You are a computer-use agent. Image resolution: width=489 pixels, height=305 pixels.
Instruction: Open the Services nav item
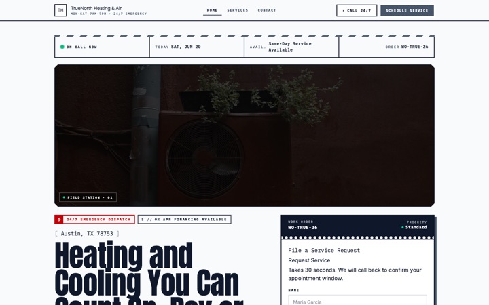237,10
